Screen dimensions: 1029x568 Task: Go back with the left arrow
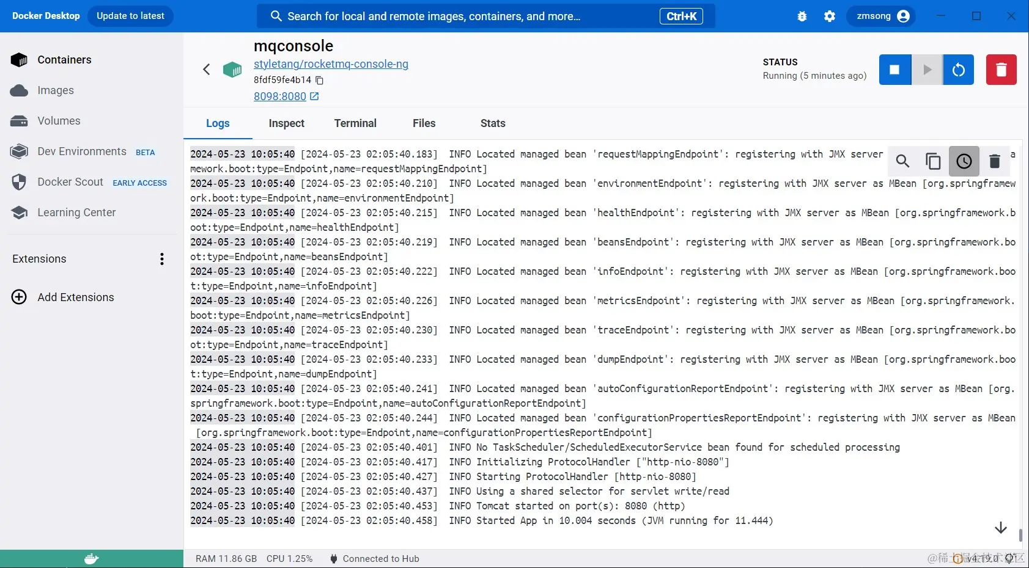(207, 70)
